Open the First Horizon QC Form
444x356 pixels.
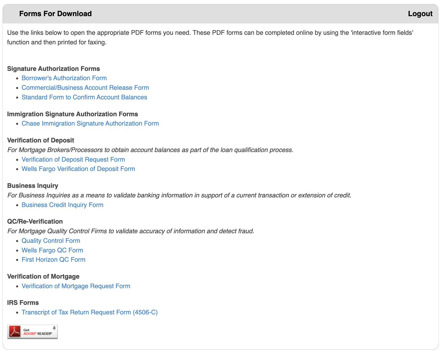tap(53, 259)
